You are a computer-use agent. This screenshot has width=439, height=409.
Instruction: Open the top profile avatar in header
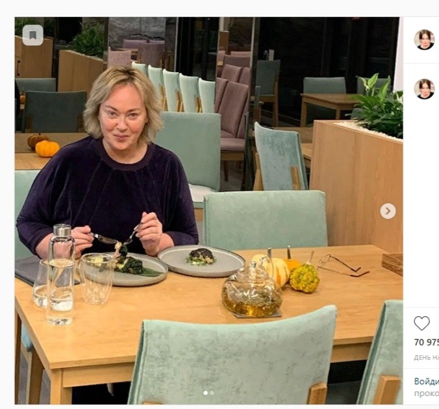(x=424, y=40)
